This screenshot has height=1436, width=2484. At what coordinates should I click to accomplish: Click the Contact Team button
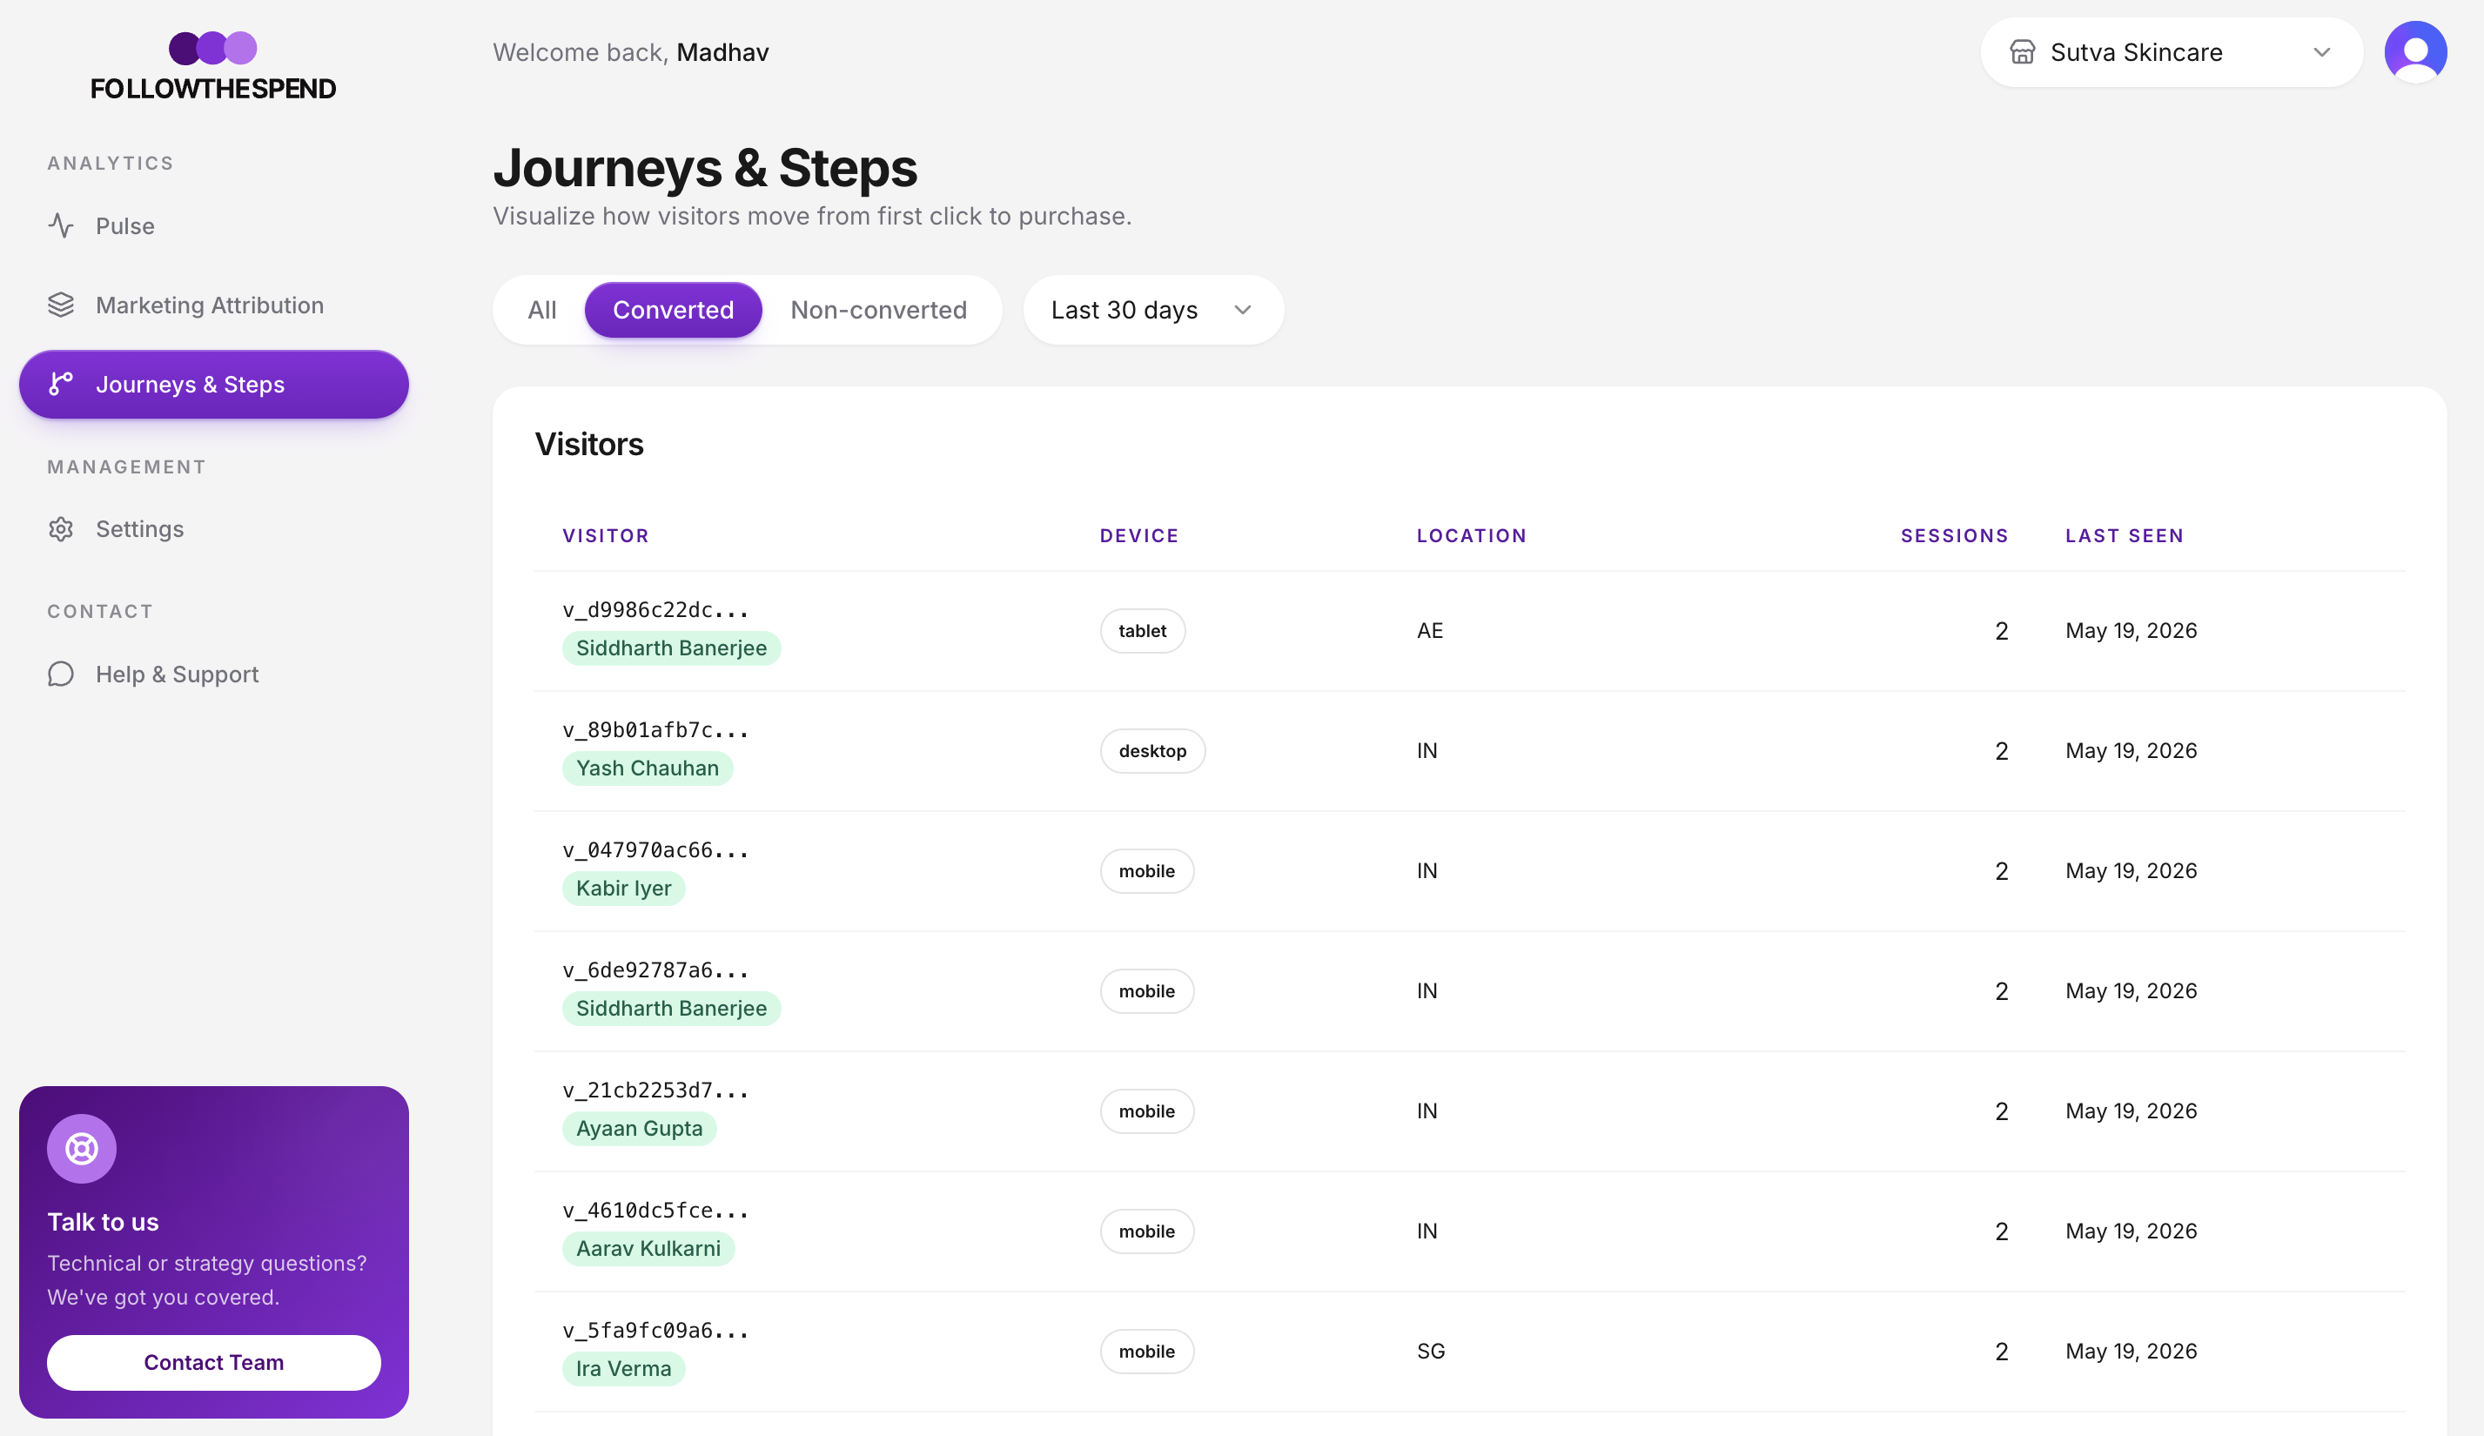pyautogui.click(x=214, y=1362)
